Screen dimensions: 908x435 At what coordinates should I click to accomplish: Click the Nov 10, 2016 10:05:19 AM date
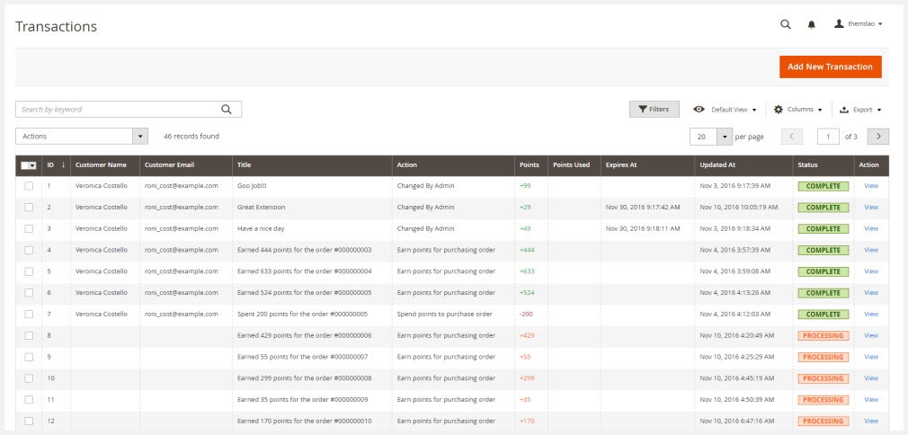coord(739,207)
